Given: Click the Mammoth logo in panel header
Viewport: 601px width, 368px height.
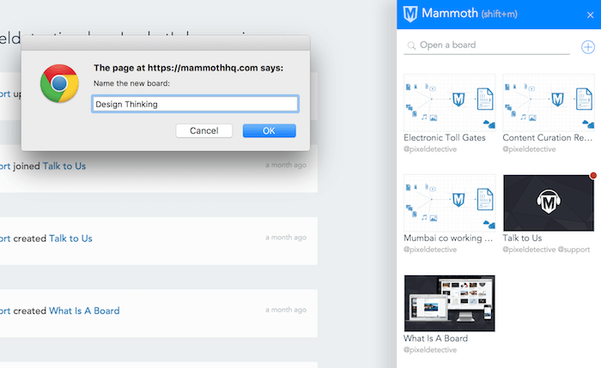Looking at the screenshot, I should point(410,15).
